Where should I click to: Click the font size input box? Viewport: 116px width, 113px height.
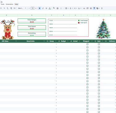32,8
